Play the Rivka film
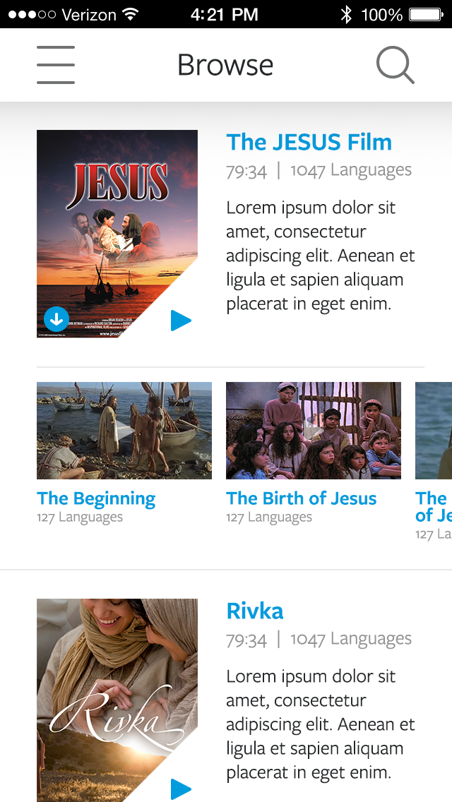Image resolution: width=452 pixels, height=802 pixels. (181, 789)
